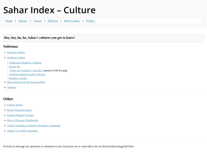This screenshot has width=207, height=155.
Task: Visit the Politics page link
Action: [90, 21]
